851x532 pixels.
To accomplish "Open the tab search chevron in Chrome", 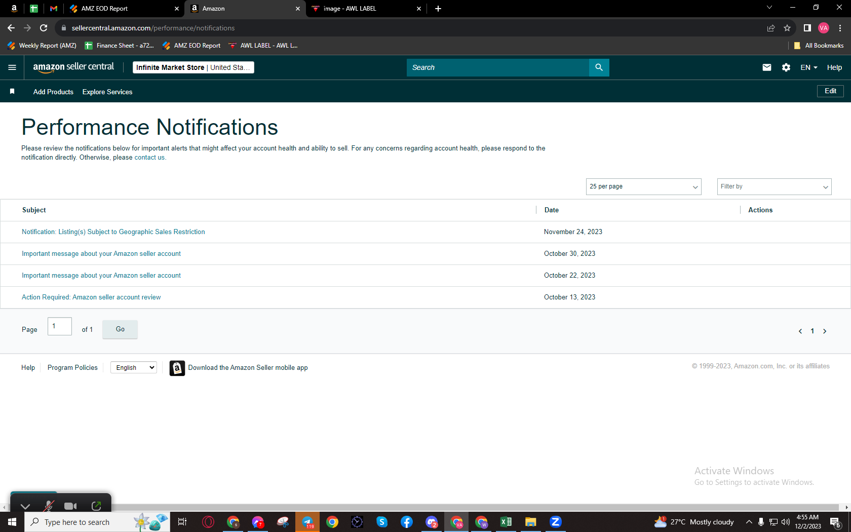I will pyautogui.click(x=769, y=8).
